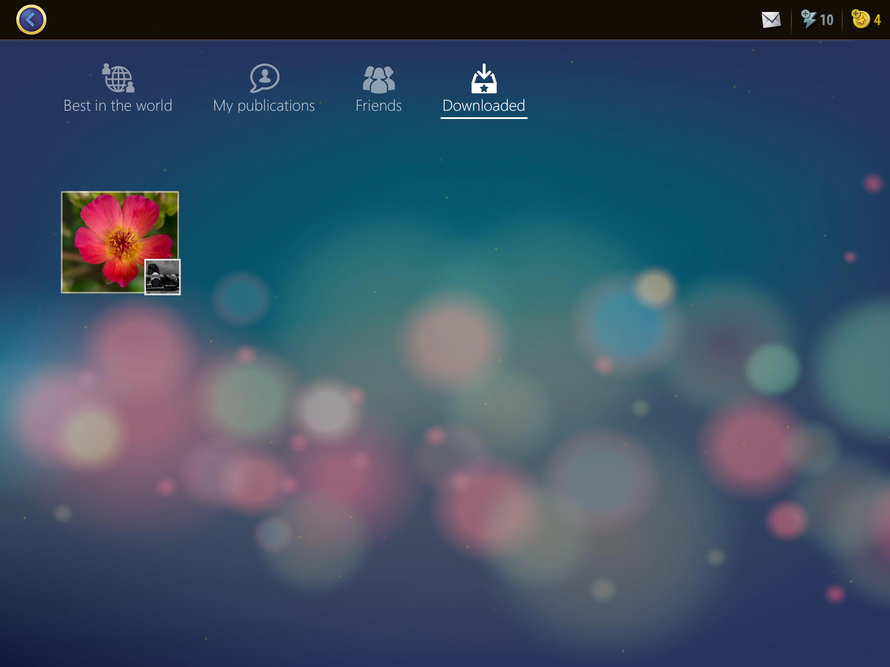Add more gold coins
Viewport: 890px width, 667px height.
point(860,19)
